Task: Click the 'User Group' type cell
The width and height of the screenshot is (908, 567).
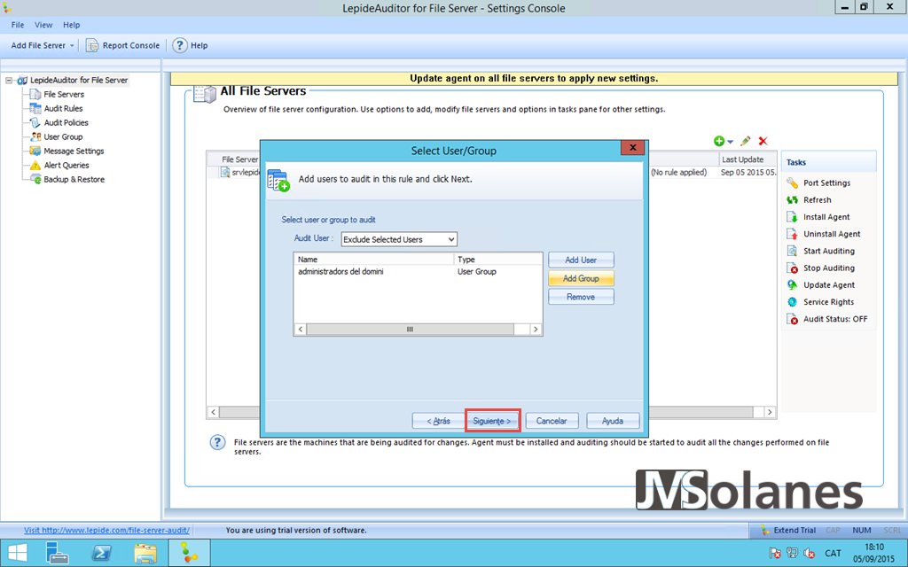Action: pos(476,271)
